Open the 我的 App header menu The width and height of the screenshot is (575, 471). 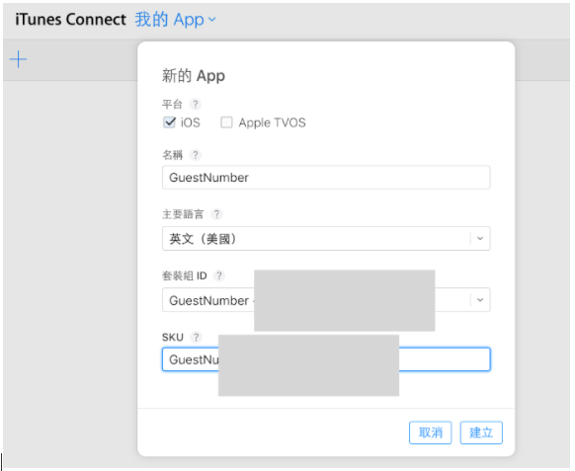point(175,20)
